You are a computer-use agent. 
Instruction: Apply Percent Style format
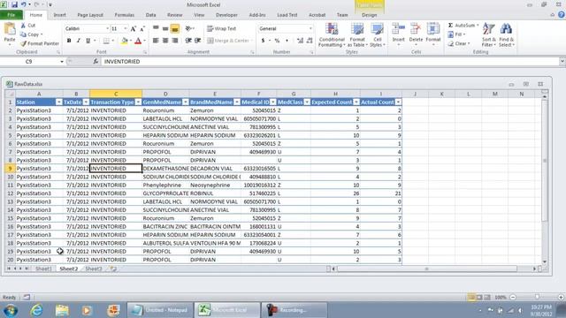tap(277, 41)
